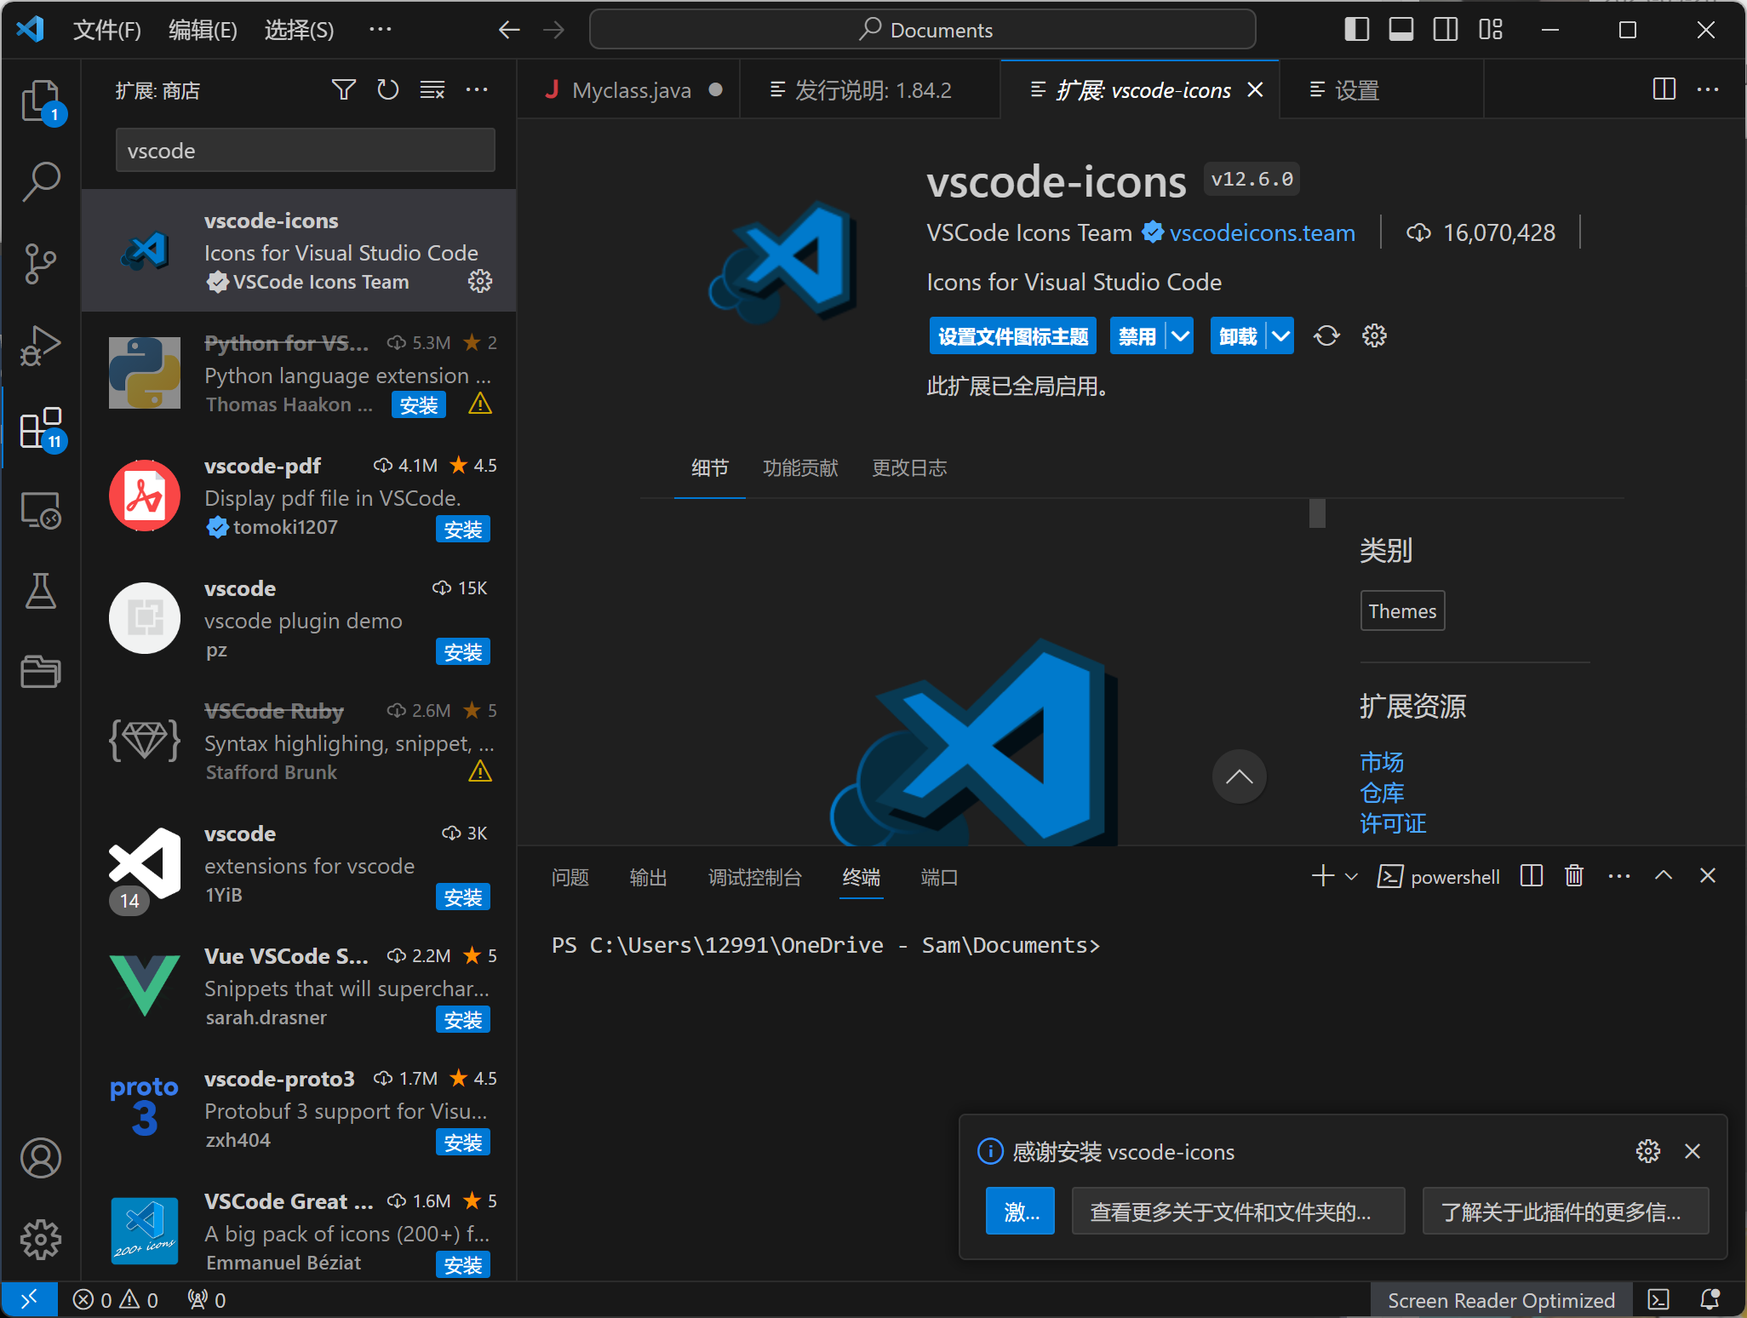This screenshot has height=1318, width=1747.
Task: Open extensions view more actions menu
Action: coord(477,89)
